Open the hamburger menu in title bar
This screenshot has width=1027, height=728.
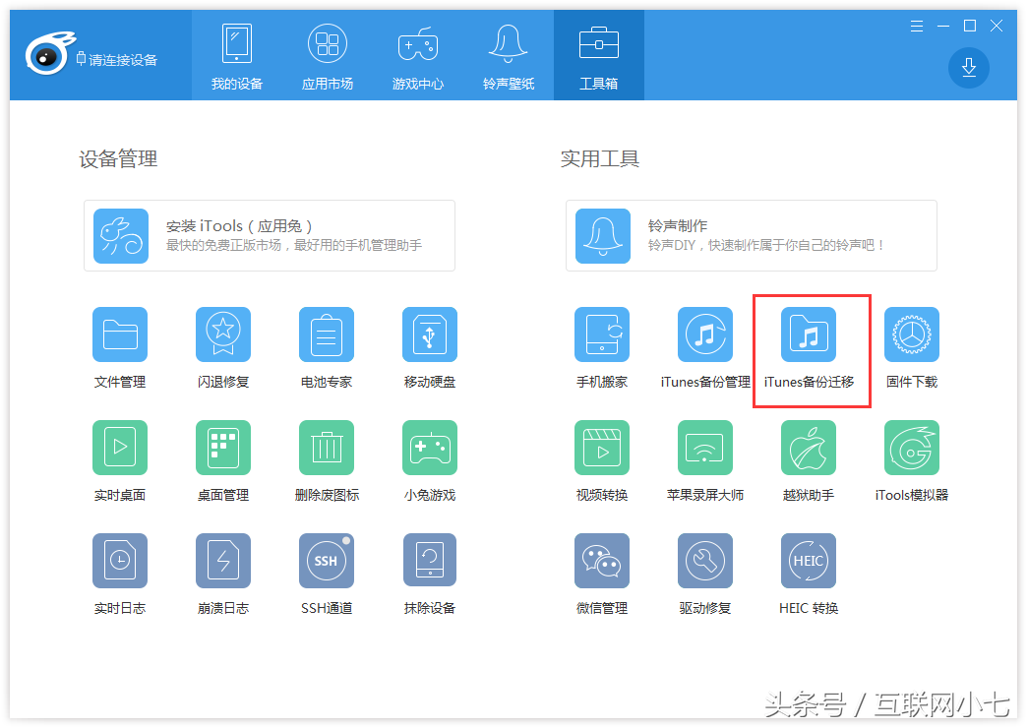pos(917,26)
